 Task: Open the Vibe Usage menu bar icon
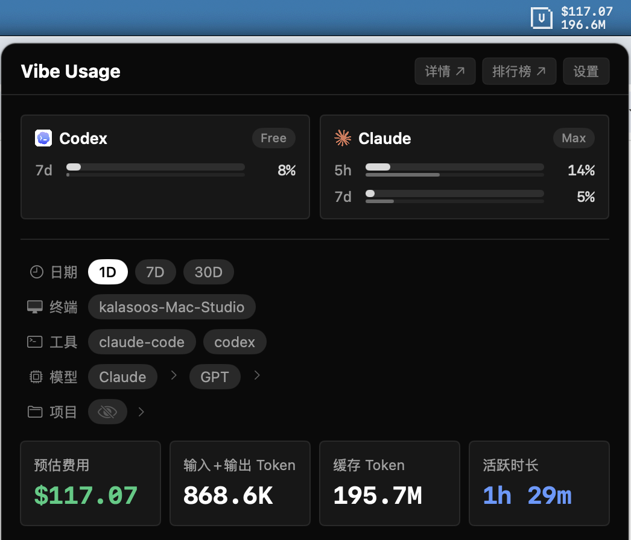click(541, 18)
